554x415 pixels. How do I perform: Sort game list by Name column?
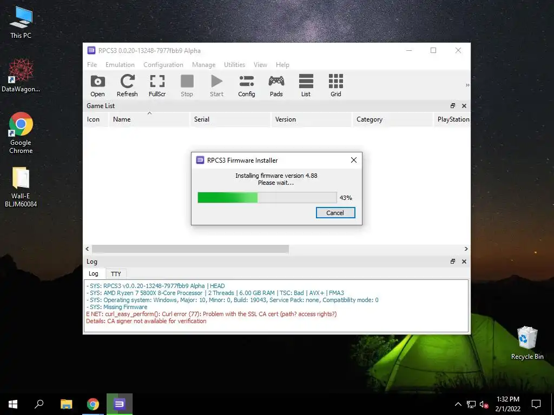click(149, 119)
